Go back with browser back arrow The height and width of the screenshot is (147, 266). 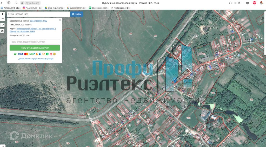coord(2,3)
